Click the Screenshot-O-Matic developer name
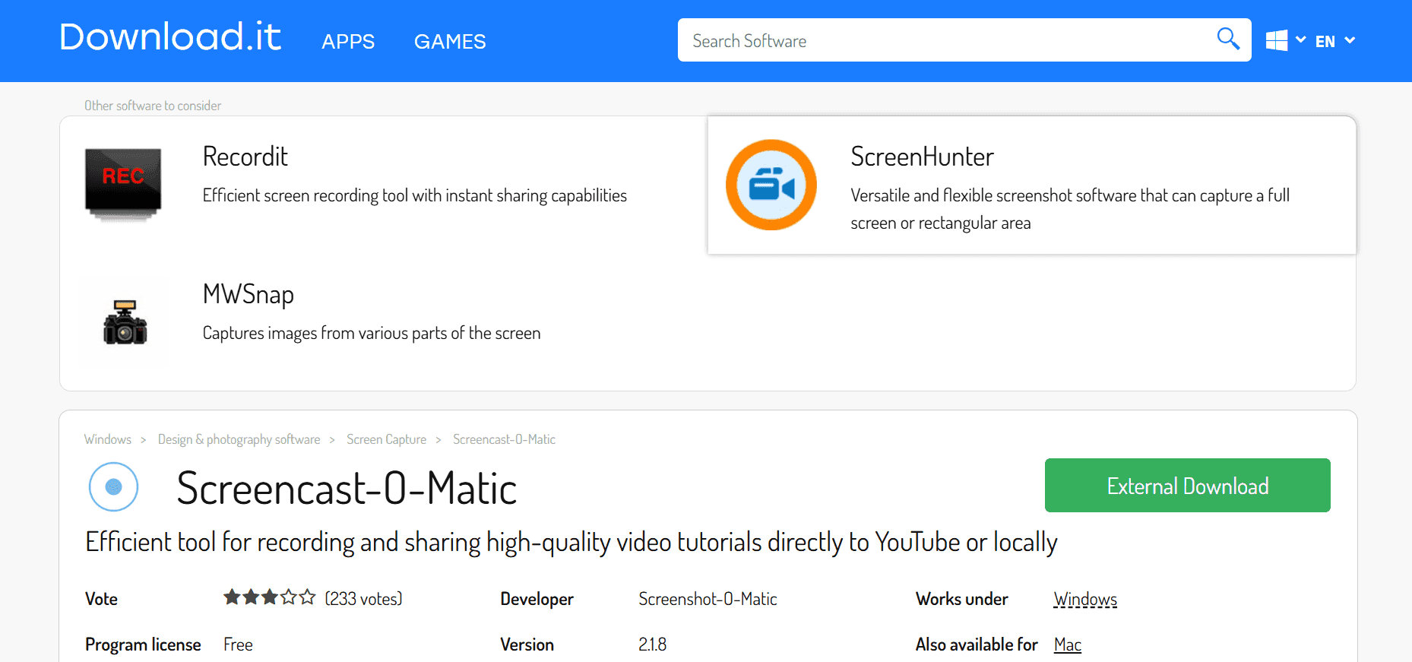1412x662 pixels. coord(708,599)
